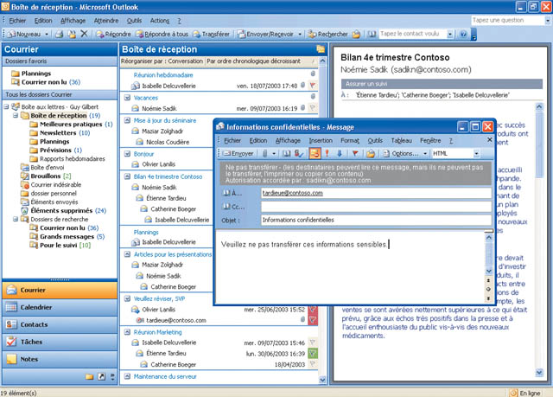
Task: Select the Brouillons folder
Action: pos(46,176)
